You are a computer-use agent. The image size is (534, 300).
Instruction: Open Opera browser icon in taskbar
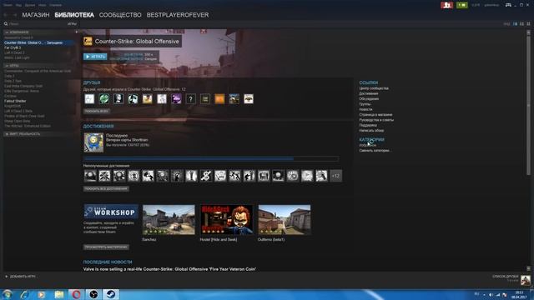coord(76,294)
